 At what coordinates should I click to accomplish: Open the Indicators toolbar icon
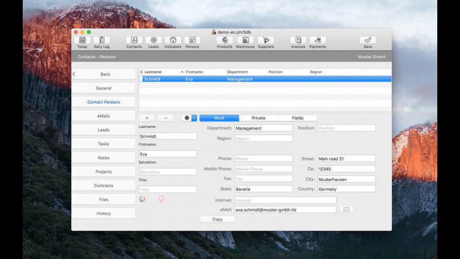click(173, 40)
